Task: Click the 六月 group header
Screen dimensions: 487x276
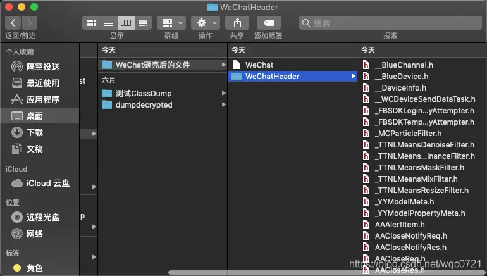Action: (108, 80)
